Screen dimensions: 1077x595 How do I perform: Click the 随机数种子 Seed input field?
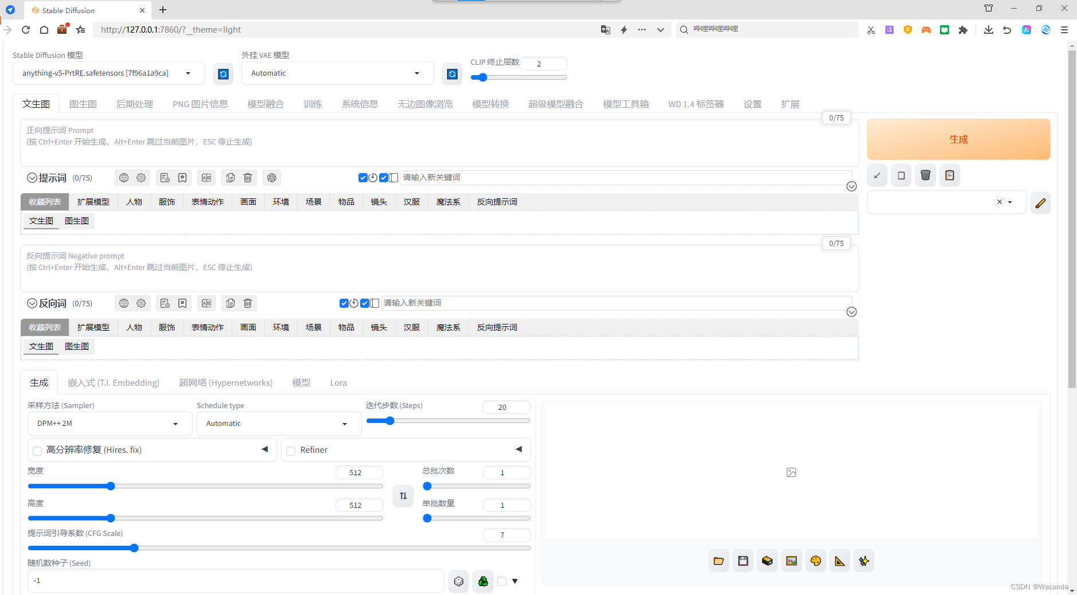click(236, 581)
